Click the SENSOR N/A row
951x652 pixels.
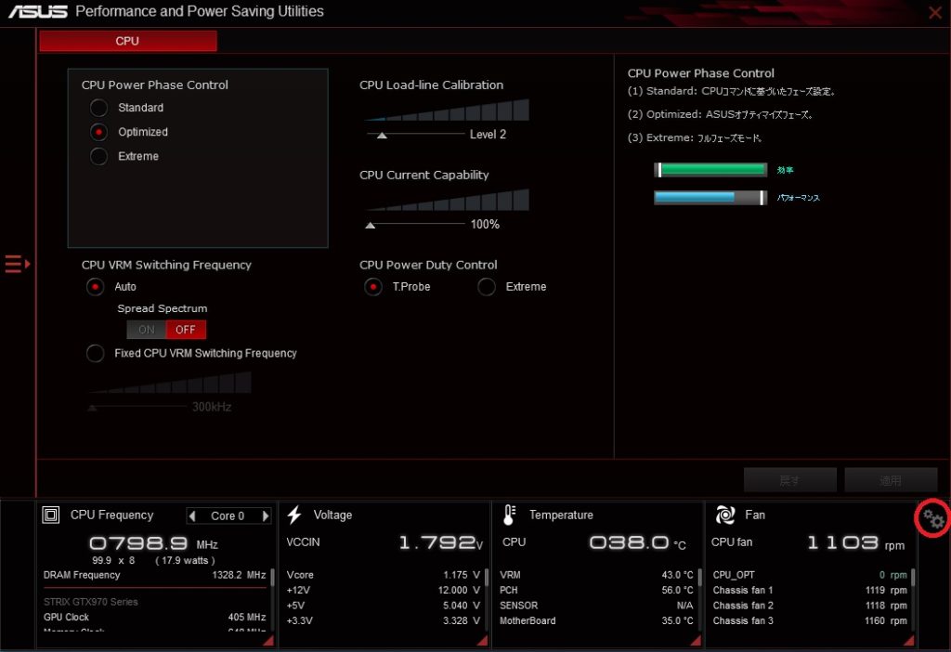596,606
